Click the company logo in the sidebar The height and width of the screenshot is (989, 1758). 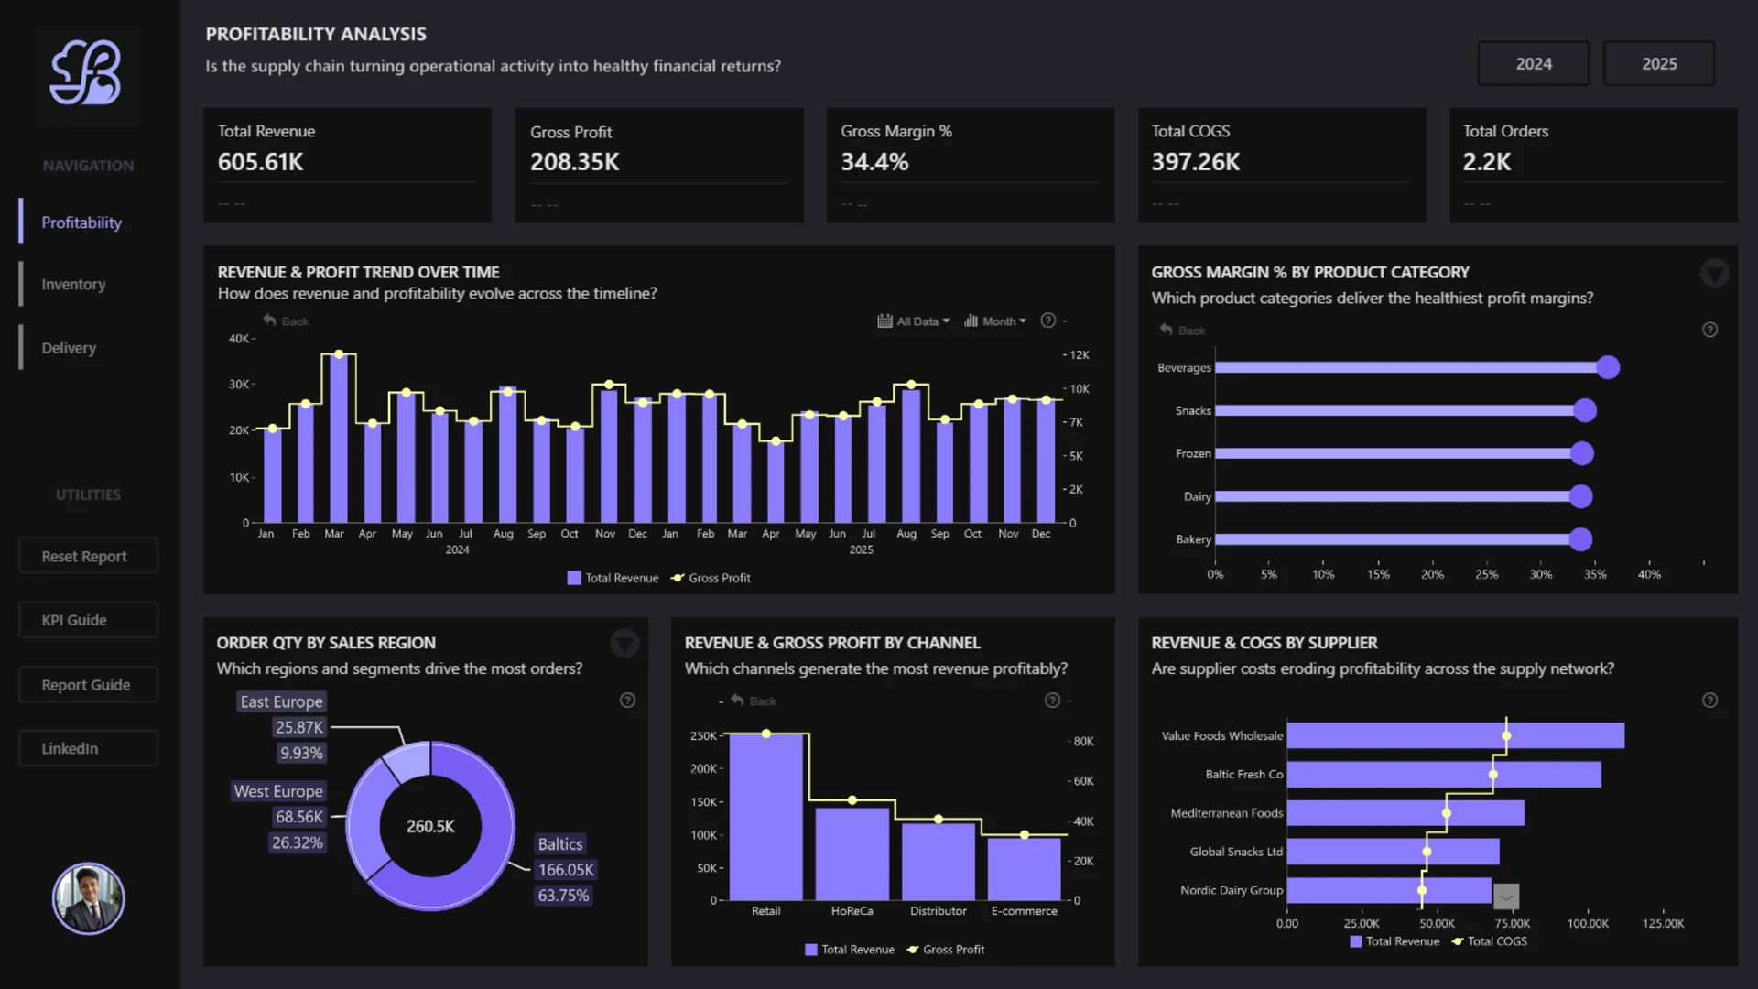(87, 72)
